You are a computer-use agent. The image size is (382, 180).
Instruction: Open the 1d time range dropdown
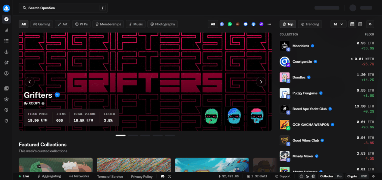338,24
